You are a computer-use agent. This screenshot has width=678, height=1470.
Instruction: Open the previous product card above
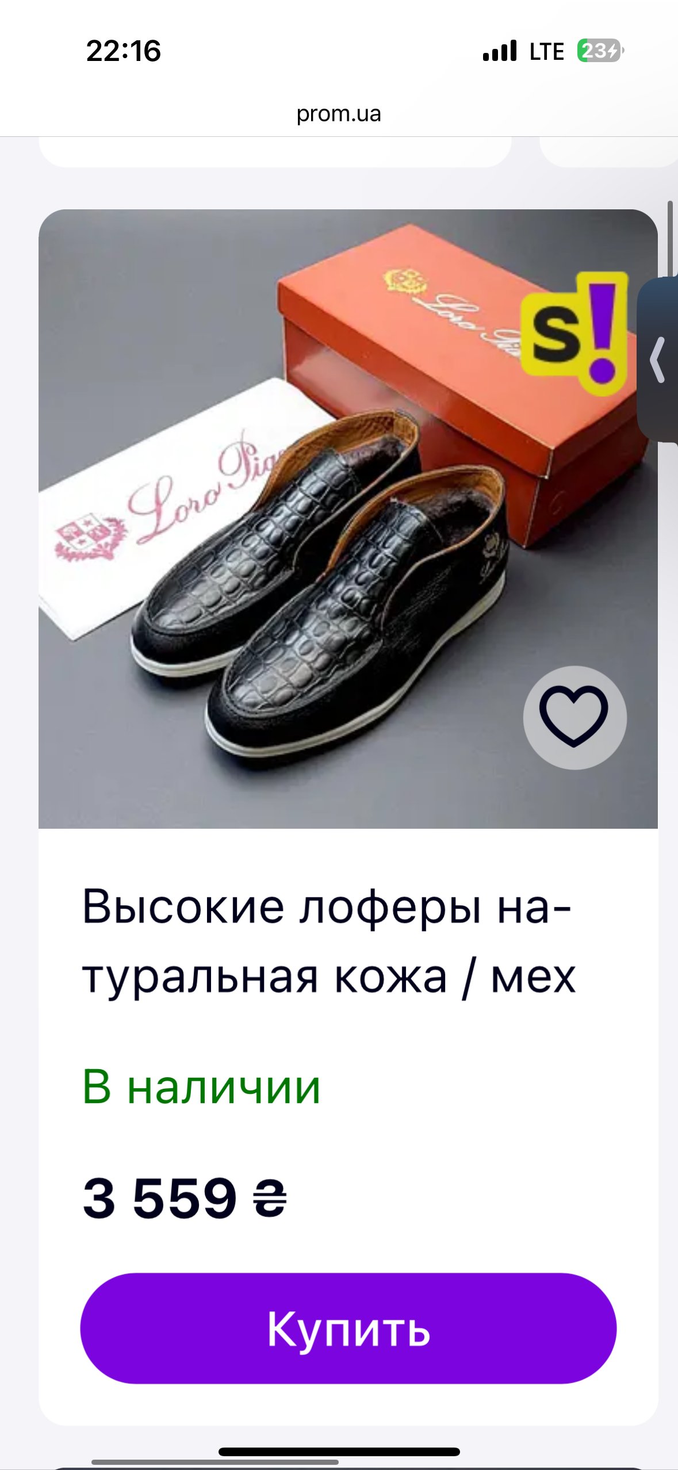(275, 152)
